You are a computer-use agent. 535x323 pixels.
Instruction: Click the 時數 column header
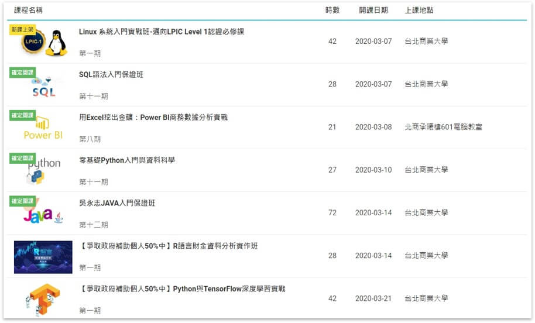332,11
